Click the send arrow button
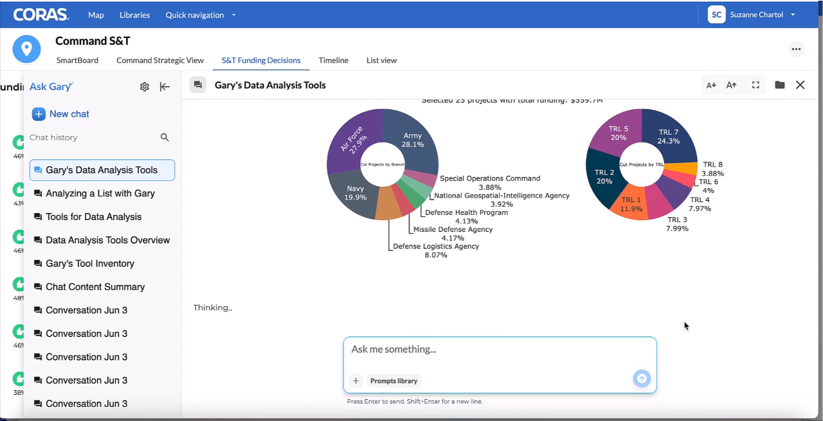 tap(642, 379)
